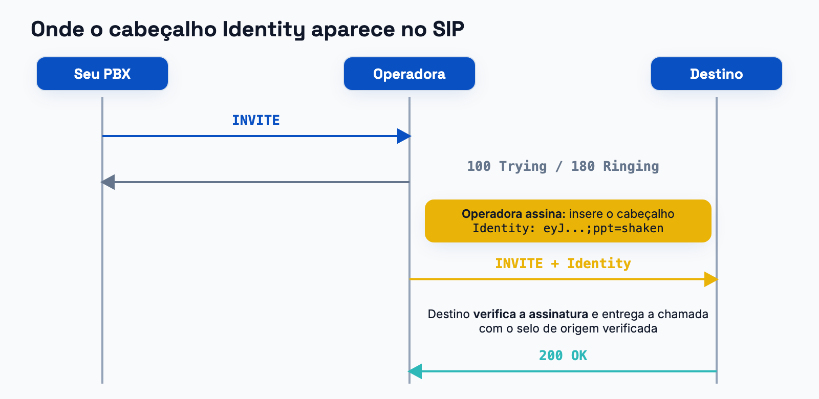
Task: Click the title 'Onde o cabeçalho Identity aparece no SIP'
Action: point(248,29)
